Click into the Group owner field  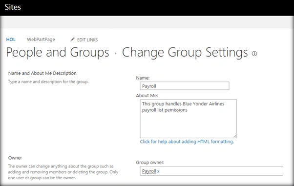tap(211, 171)
